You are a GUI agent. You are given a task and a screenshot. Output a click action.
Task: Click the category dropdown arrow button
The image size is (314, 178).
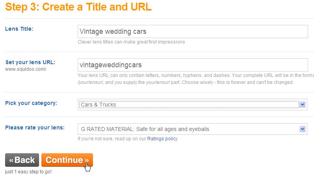(x=302, y=105)
